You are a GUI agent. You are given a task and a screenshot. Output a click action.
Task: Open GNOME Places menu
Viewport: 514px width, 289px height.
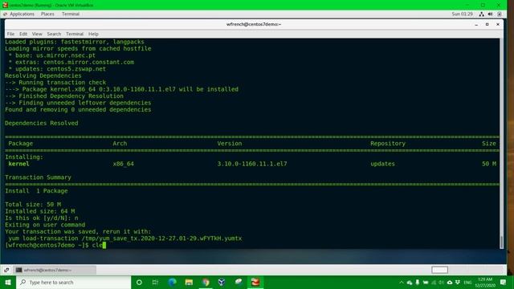47,14
